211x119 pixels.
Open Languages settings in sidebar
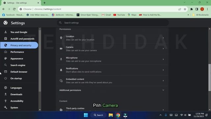19,88
